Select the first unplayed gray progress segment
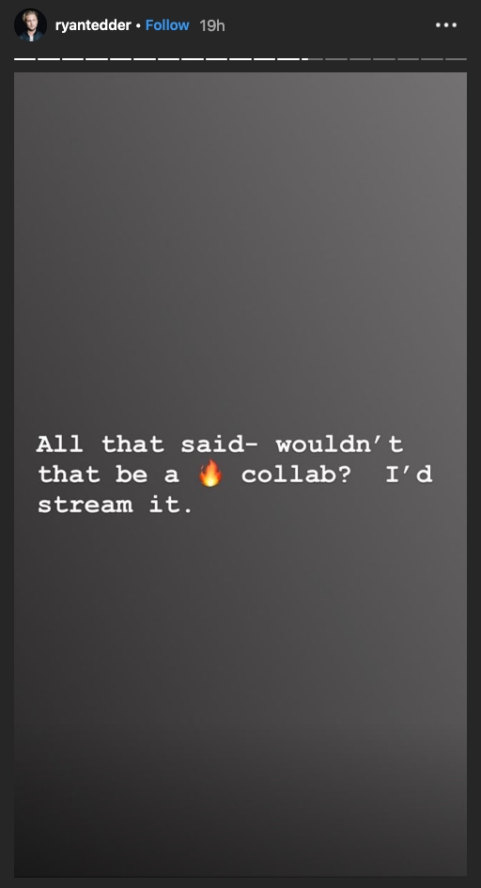Image resolution: width=481 pixels, height=888 pixels. (336, 59)
